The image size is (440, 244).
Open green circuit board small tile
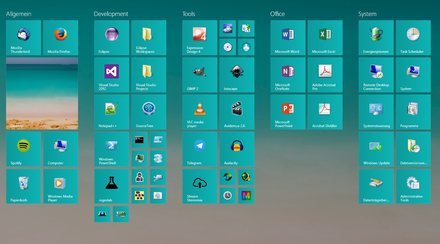(121, 214)
